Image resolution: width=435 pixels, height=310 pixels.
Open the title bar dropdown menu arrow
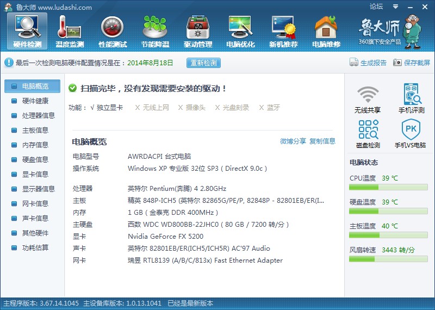tap(396, 7)
